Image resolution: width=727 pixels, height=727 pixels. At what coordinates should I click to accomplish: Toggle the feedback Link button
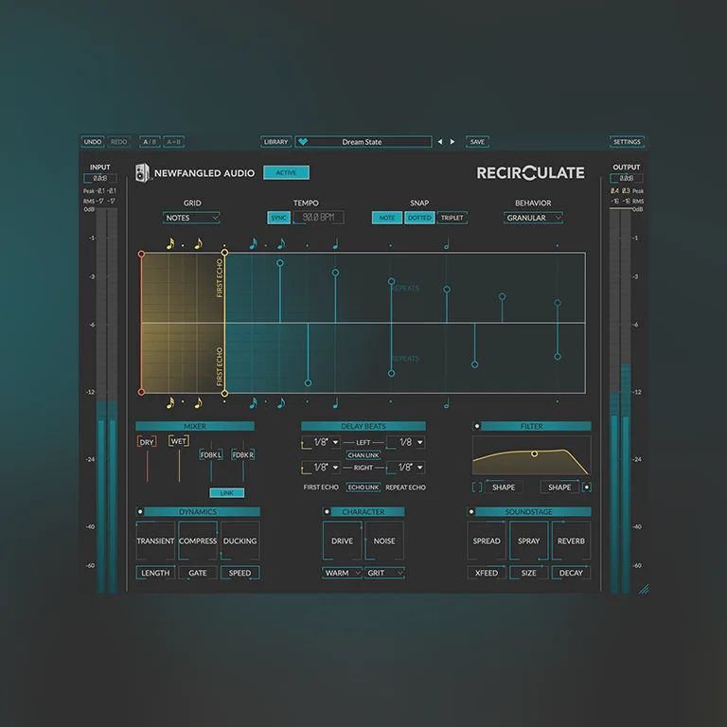click(227, 493)
